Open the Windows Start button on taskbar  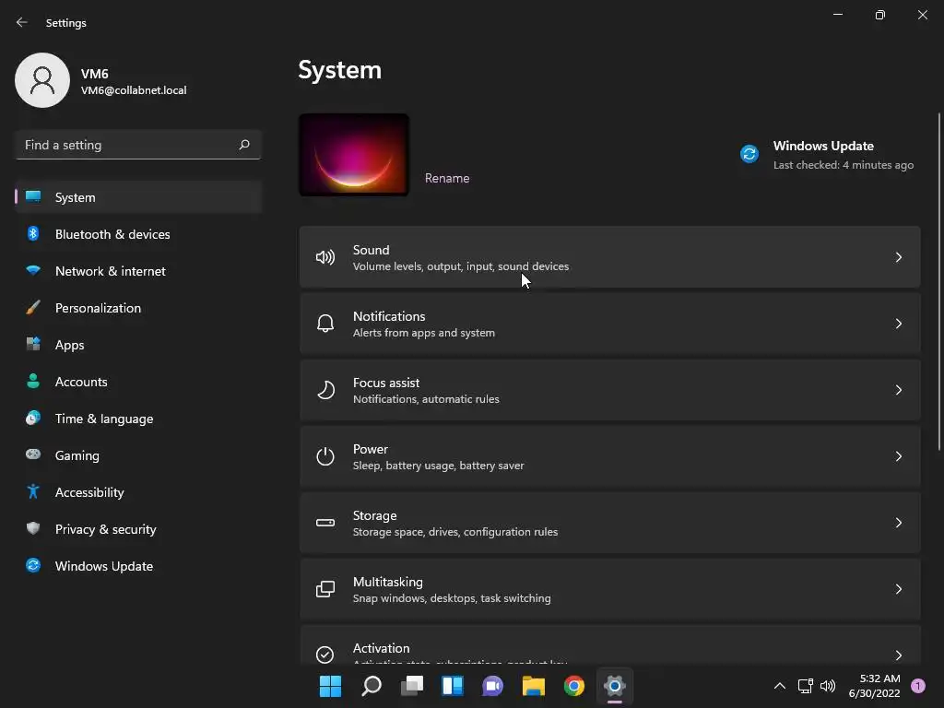330,686
